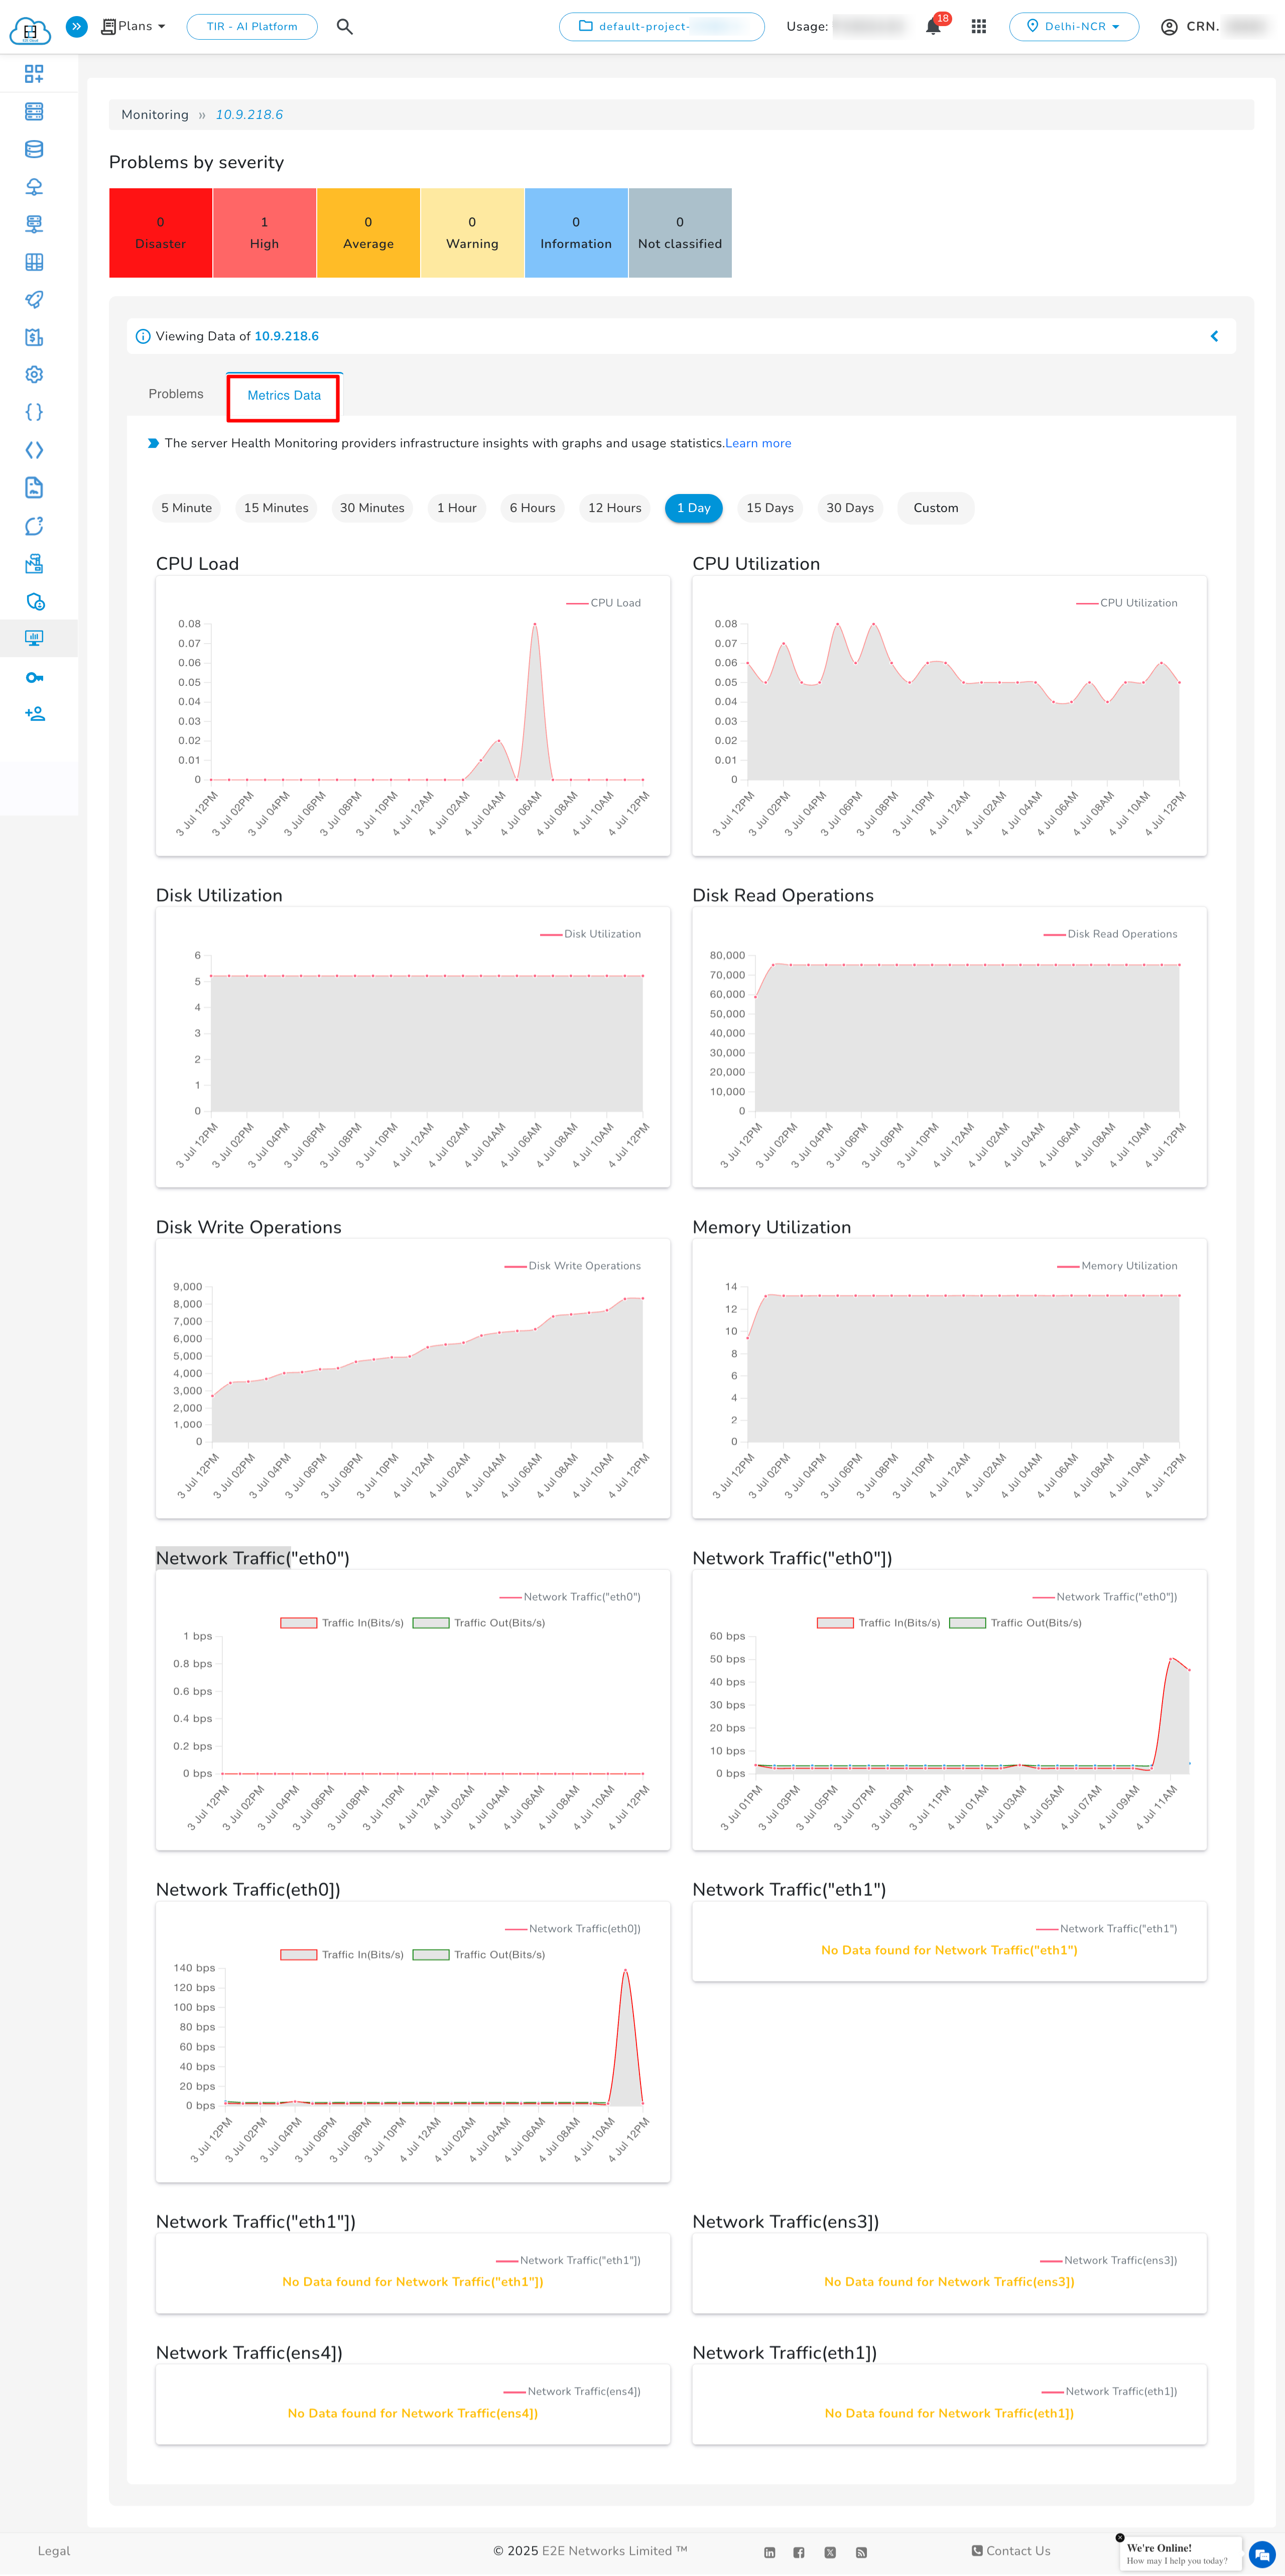Click the default-project name field
This screenshot has height=2576, width=1285.
point(661,26)
